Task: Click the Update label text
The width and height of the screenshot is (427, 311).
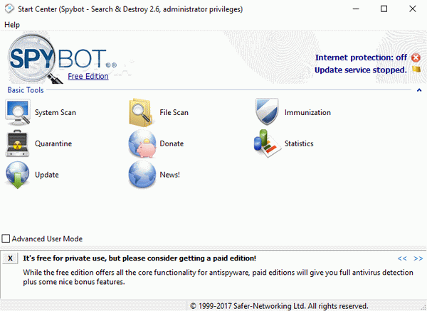Action: [x=47, y=175]
